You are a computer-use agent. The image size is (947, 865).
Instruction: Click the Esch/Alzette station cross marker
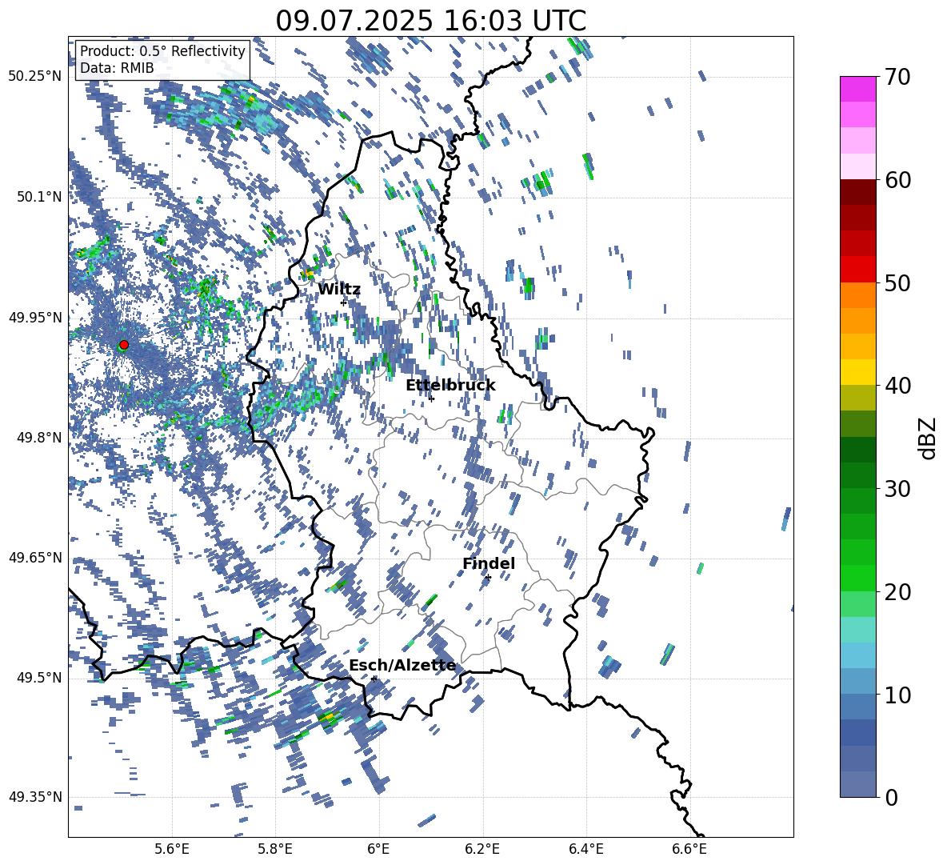(x=374, y=679)
